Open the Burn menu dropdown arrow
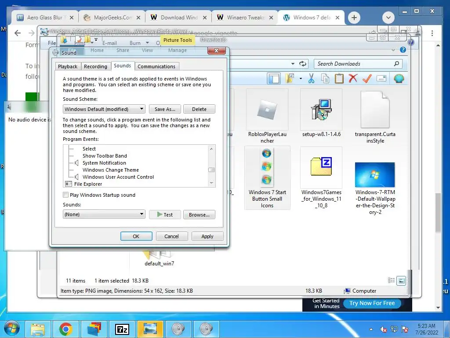The image size is (450, 338). [x=147, y=43]
